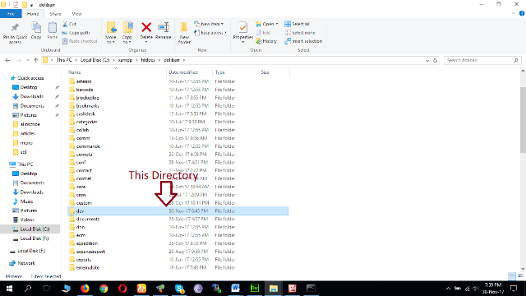Click xampp in the address path
Screen dimensions: 526x296
pyautogui.click(x=125, y=60)
